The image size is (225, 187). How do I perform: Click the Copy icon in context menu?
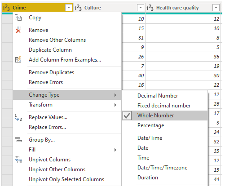coord(18,18)
